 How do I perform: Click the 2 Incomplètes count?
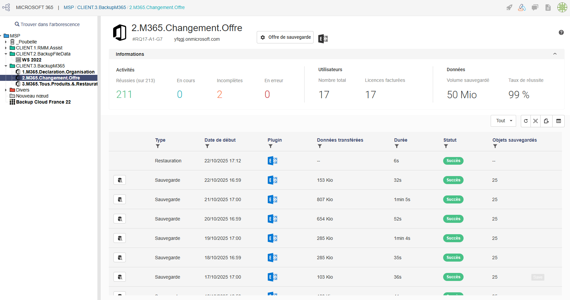pyautogui.click(x=220, y=95)
